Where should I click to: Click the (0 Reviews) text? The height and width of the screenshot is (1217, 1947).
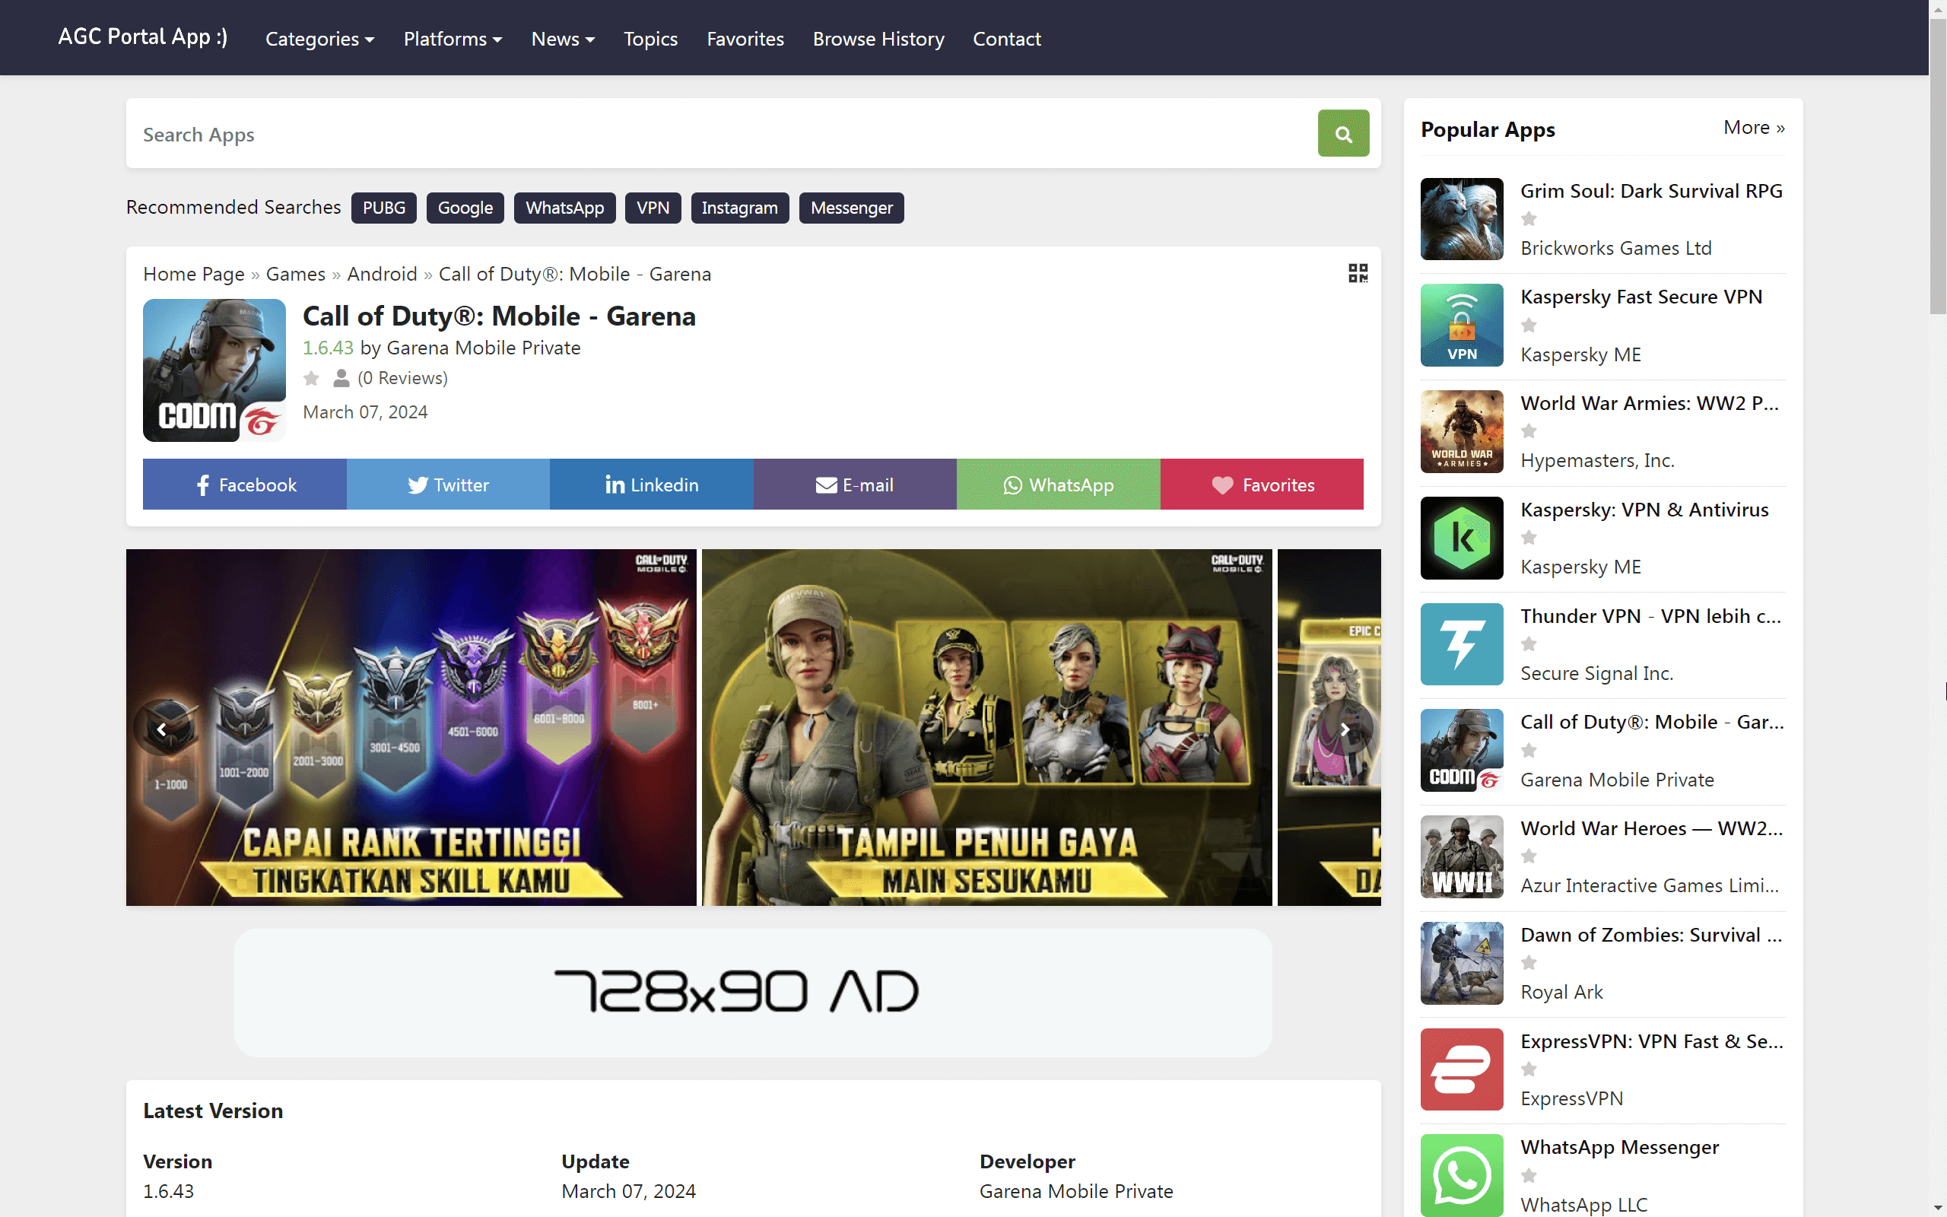pos(403,377)
